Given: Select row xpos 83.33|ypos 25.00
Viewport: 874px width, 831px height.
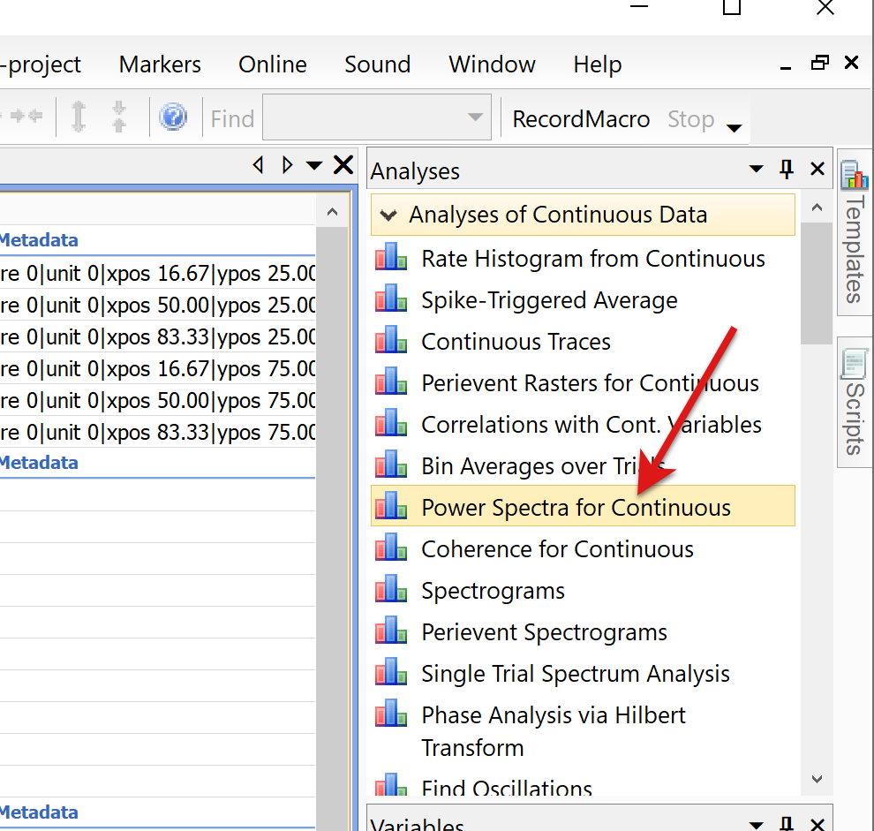Looking at the screenshot, I should pyautogui.click(x=158, y=336).
